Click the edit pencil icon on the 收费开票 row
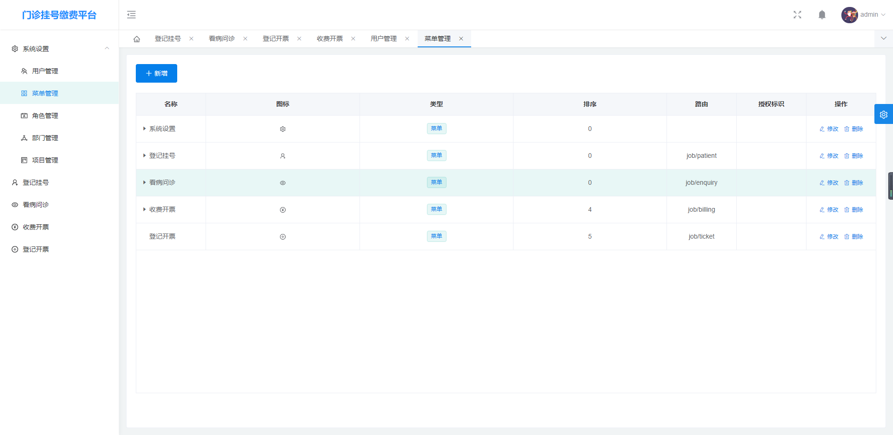The height and width of the screenshot is (435, 893). coord(822,209)
